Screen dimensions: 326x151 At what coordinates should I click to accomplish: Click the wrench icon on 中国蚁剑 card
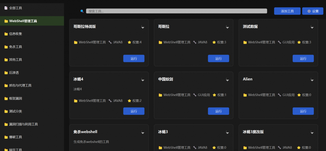click(x=195, y=95)
